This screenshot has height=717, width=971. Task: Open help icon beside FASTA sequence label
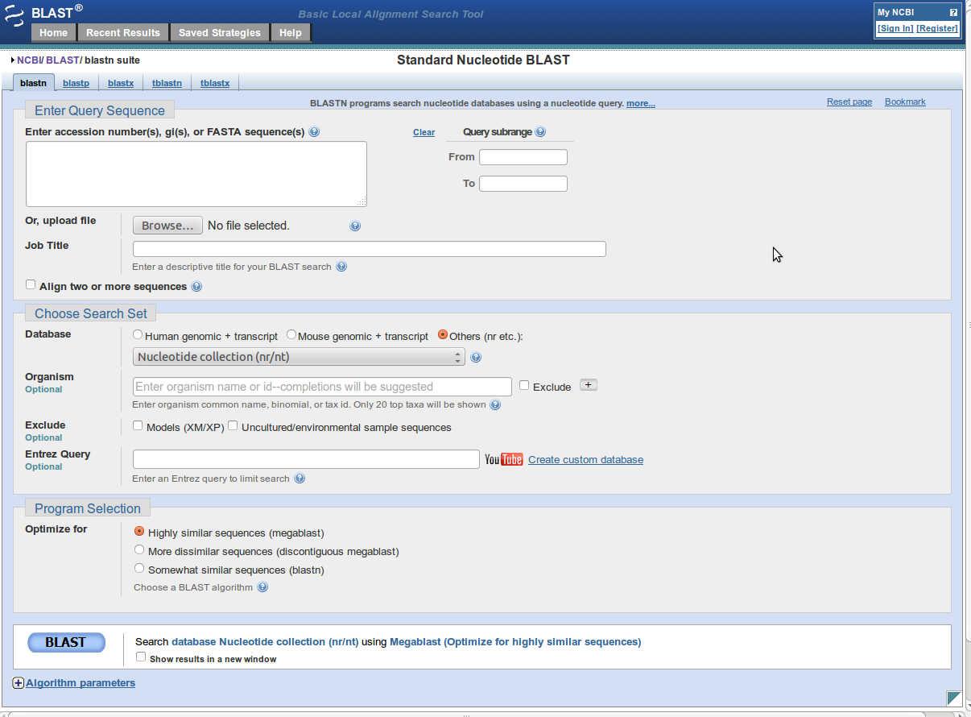(x=314, y=132)
